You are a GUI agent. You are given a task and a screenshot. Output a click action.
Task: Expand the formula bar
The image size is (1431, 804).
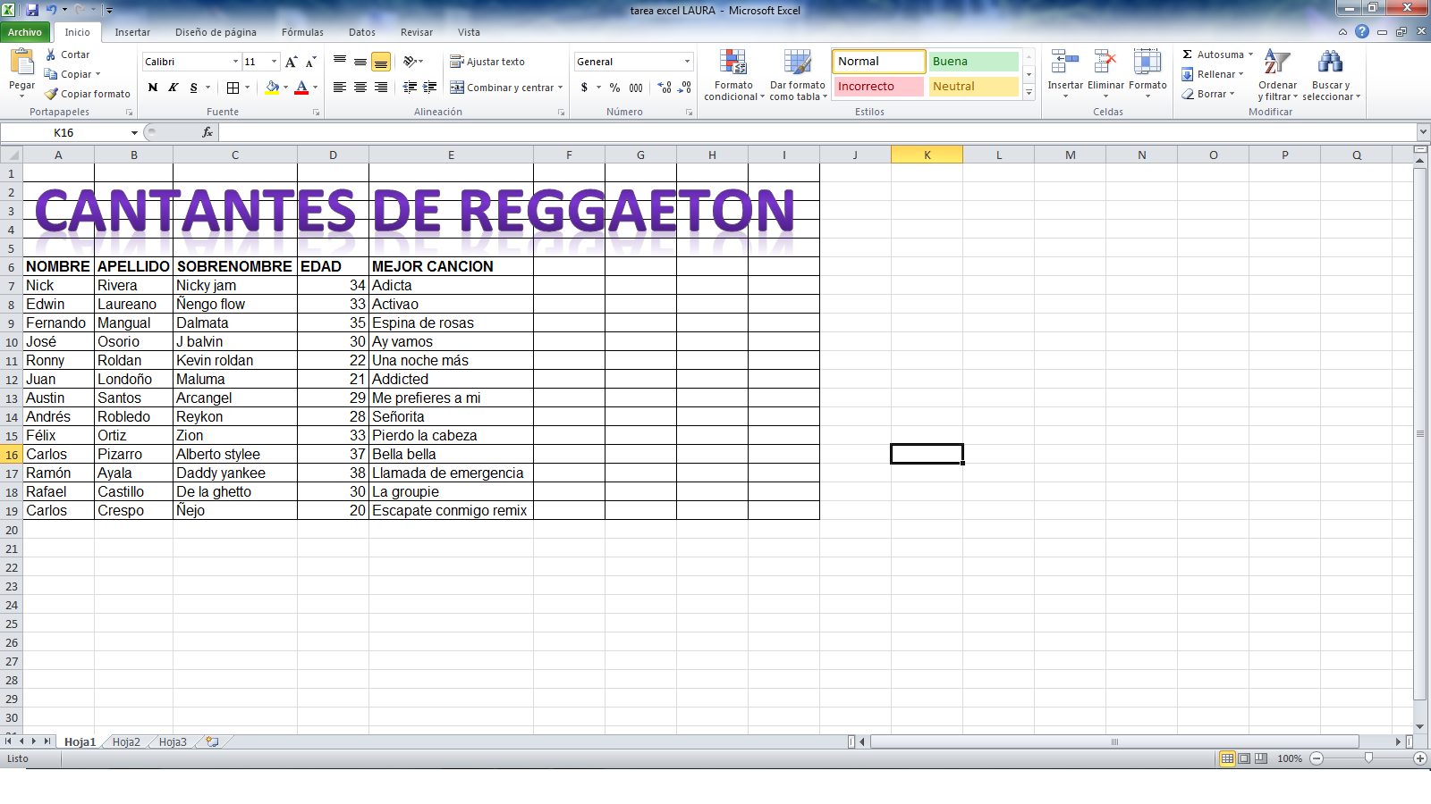1422,132
